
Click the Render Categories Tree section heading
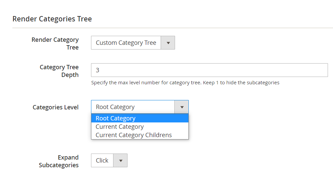coord(52,19)
